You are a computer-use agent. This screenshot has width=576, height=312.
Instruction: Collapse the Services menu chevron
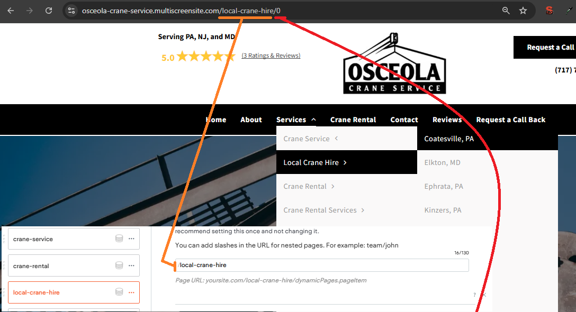(314, 120)
